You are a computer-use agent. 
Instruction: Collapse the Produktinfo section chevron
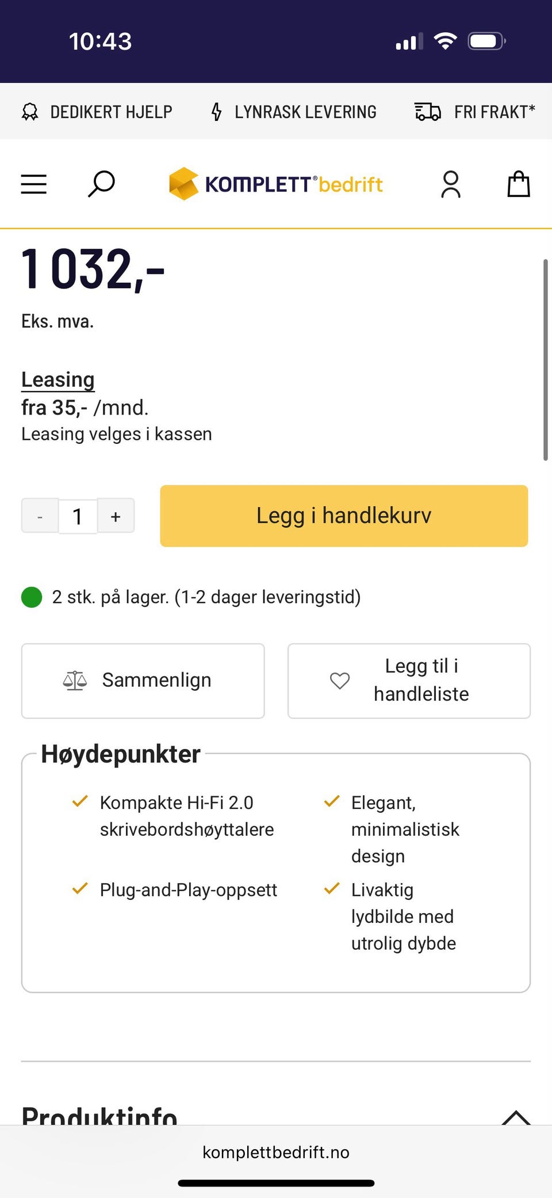(x=516, y=1117)
